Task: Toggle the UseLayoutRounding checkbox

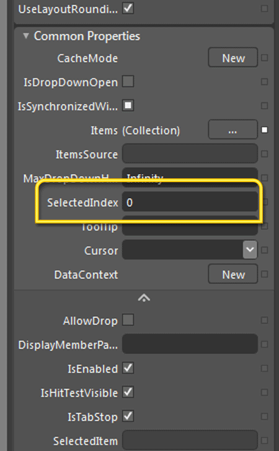Action: (128, 8)
